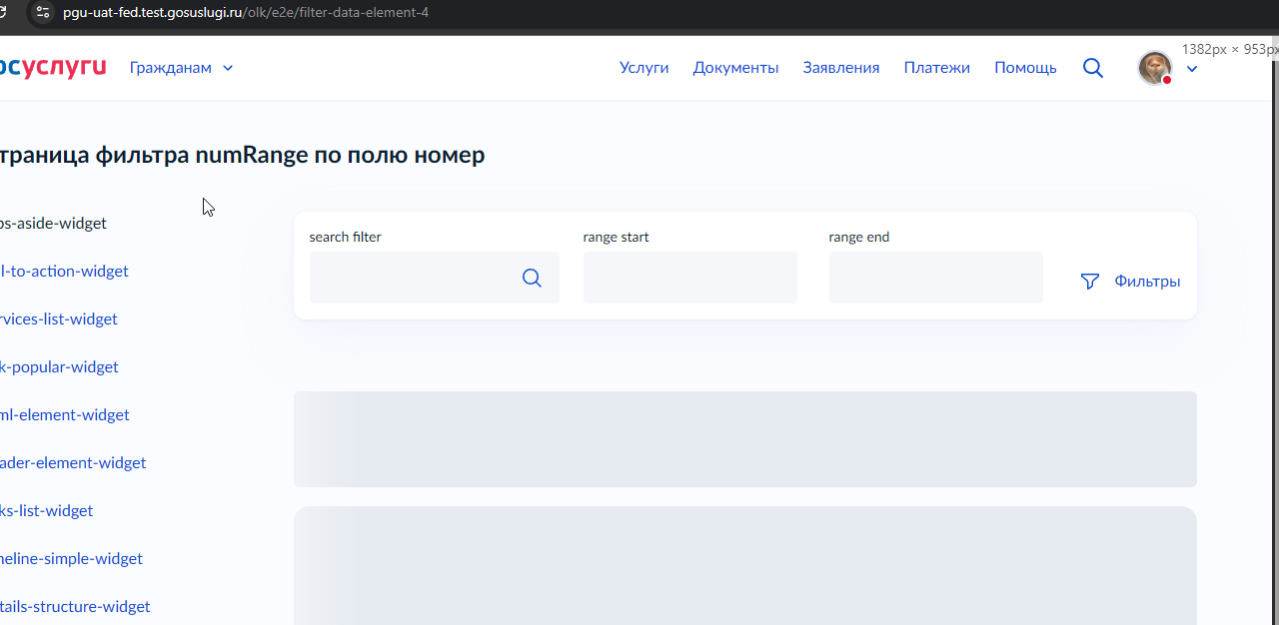Click the Госуслуги logo
The width and height of the screenshot is (1279, 625).
(52, 67)
